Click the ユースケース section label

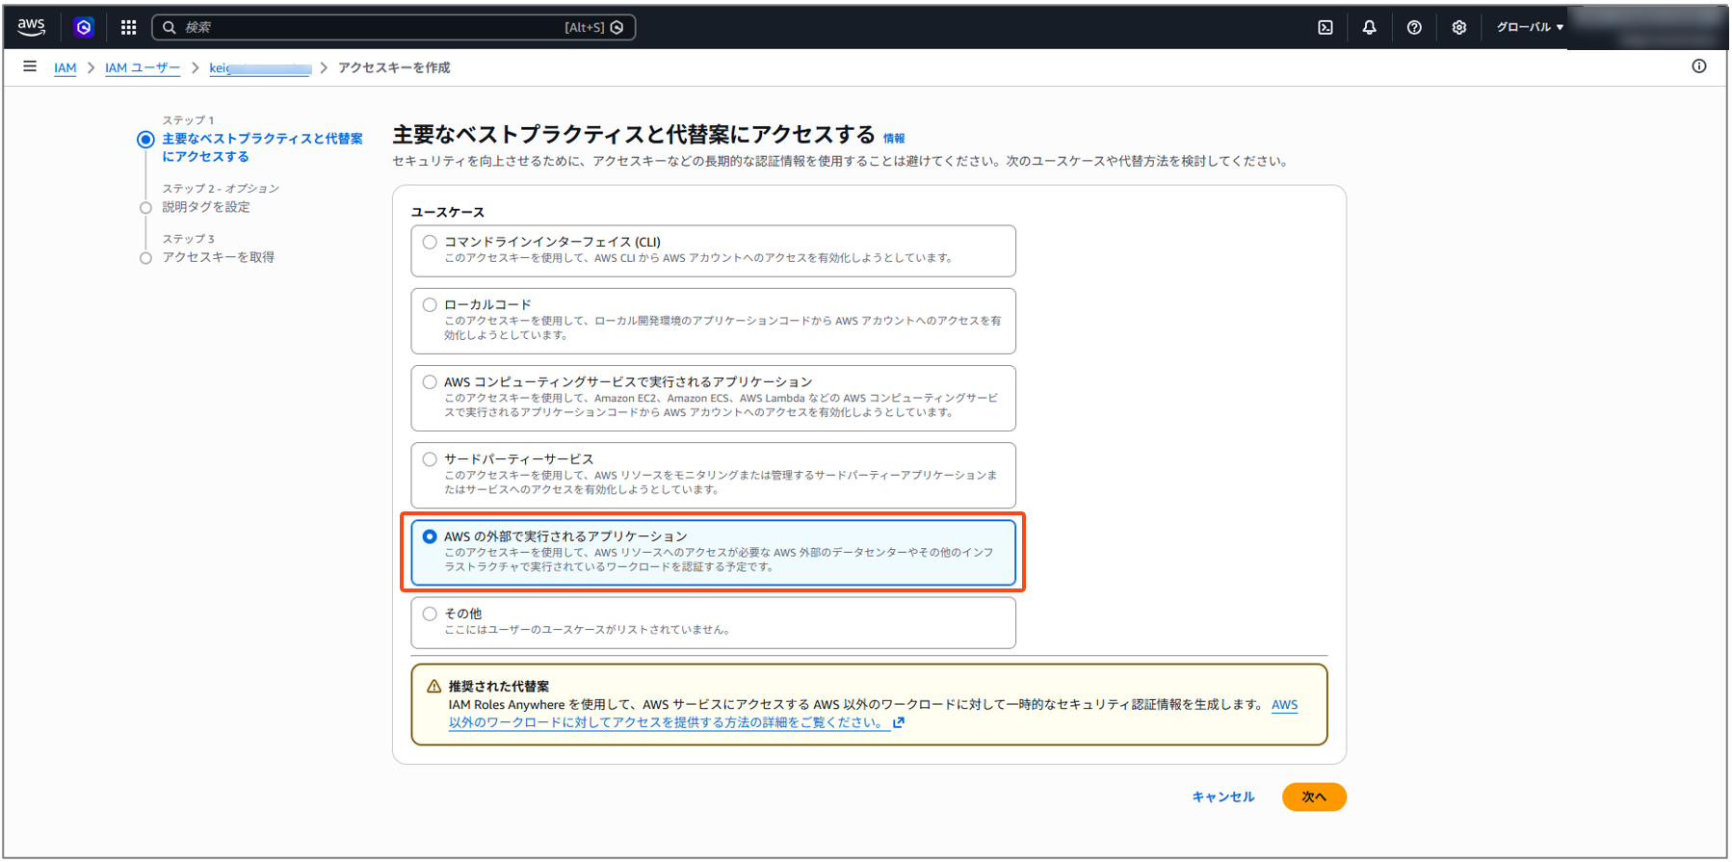(x=448, y=212)
